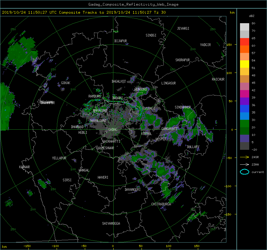This screenshot has width=267, height=250.
Task: Click the GADAG radar center label
Action: (x=113, y=130)
